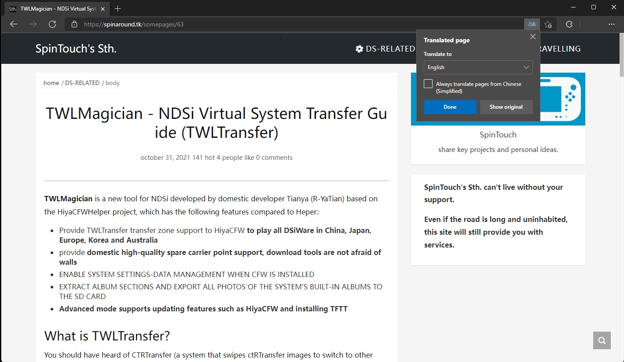Click the "can't live without your support" notice
The height and width of the screenshot is (362, 624).
click(494, 193)
